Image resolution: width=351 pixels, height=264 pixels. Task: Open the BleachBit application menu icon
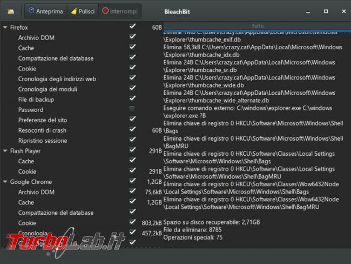pos(10,11)
